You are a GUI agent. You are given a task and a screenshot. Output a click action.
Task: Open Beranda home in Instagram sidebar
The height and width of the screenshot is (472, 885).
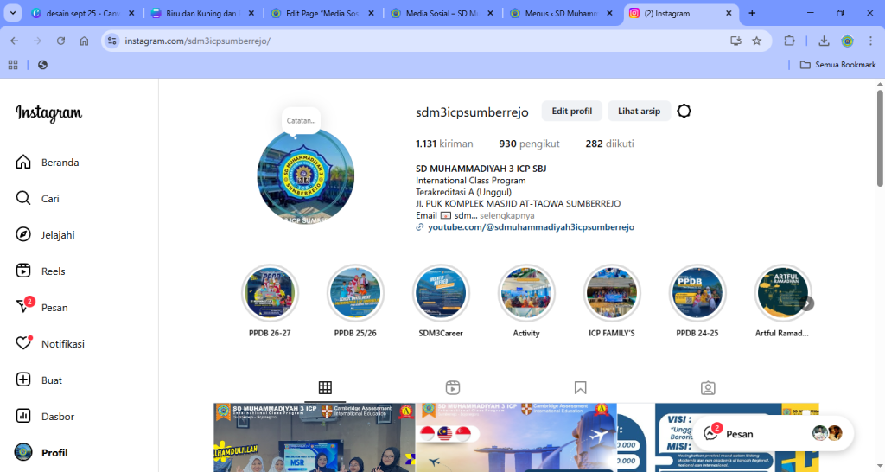[48, 162]
